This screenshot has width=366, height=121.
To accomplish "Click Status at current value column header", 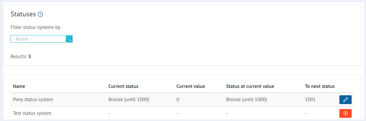I will click(x=250, y=86).
